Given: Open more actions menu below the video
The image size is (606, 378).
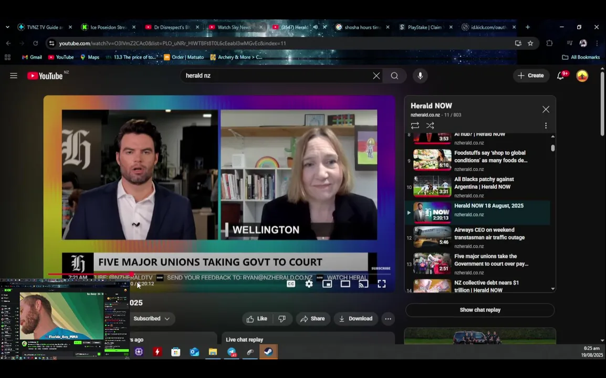Looking at the screenshot, I should click(388, 319).
